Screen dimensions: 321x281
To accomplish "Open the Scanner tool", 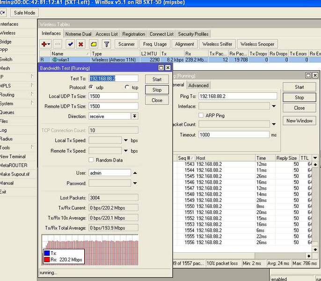I will tap(126, 44).
